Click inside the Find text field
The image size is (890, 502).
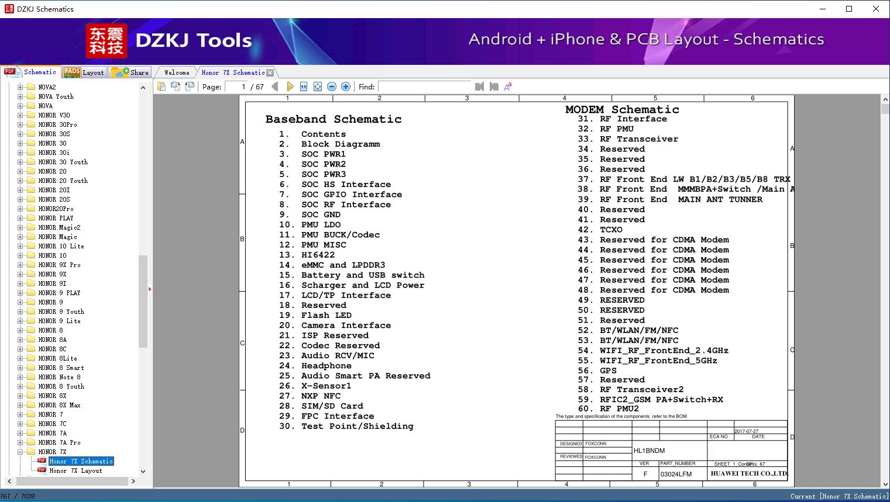(x=424, y=86)
